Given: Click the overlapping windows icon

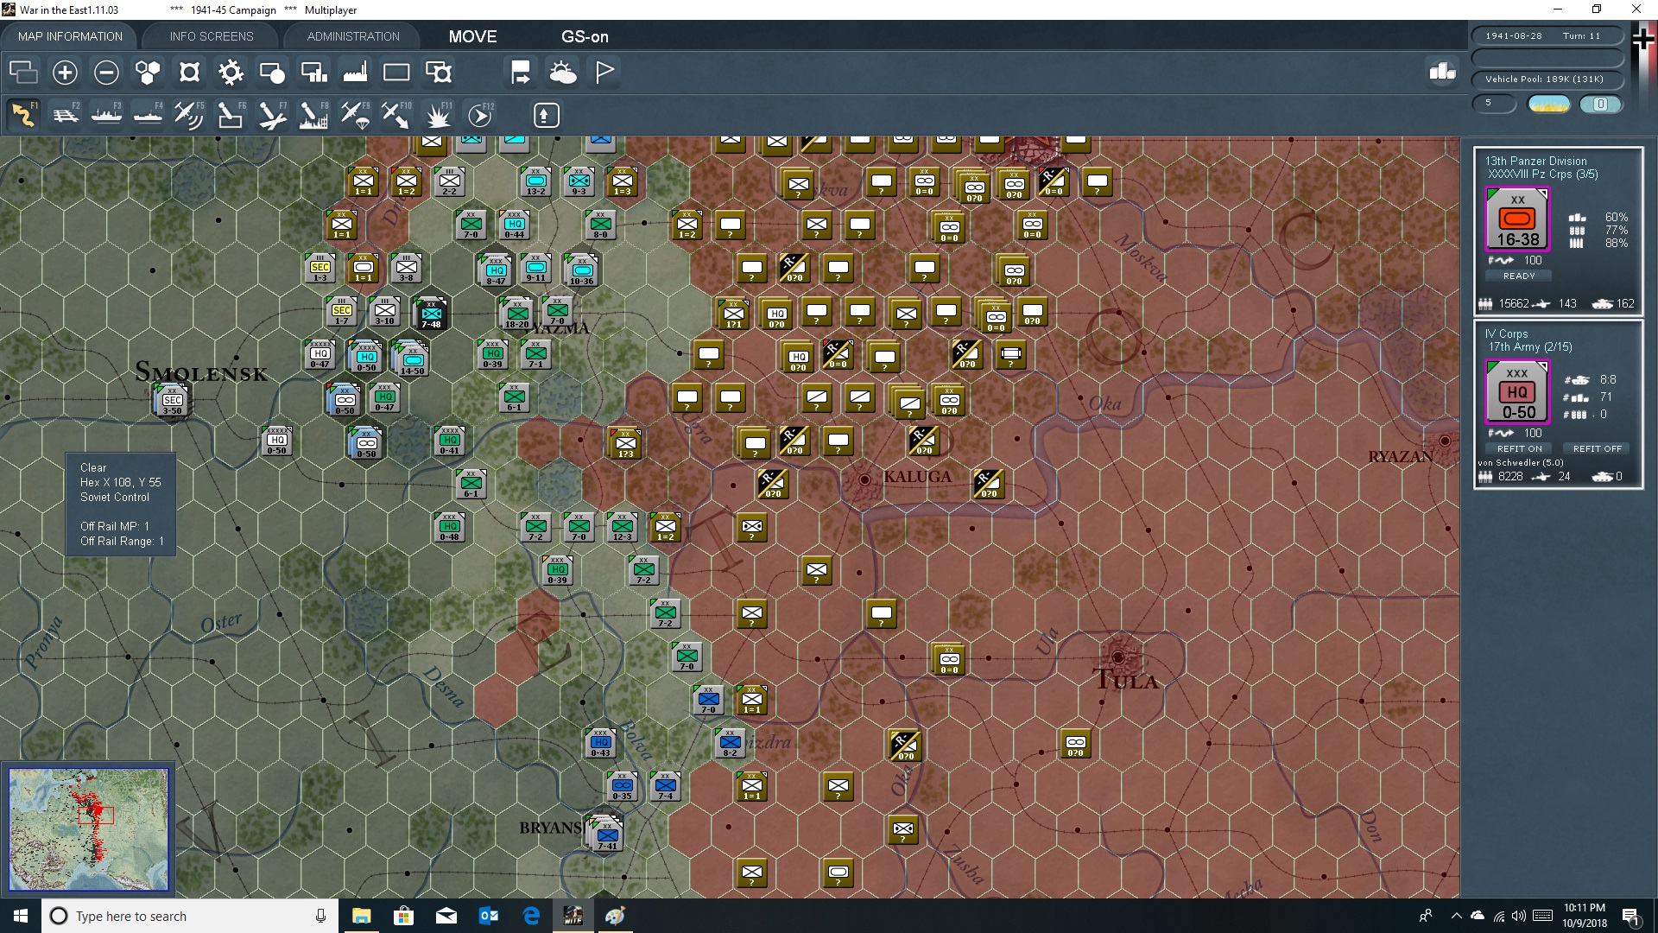Looking at the screenshot, I should pyautogui.click(x=23, y=73).
